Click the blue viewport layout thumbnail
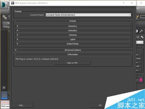The height and width of the screenshot is (109, 145). pyautogui.click(x=4, y=95)
